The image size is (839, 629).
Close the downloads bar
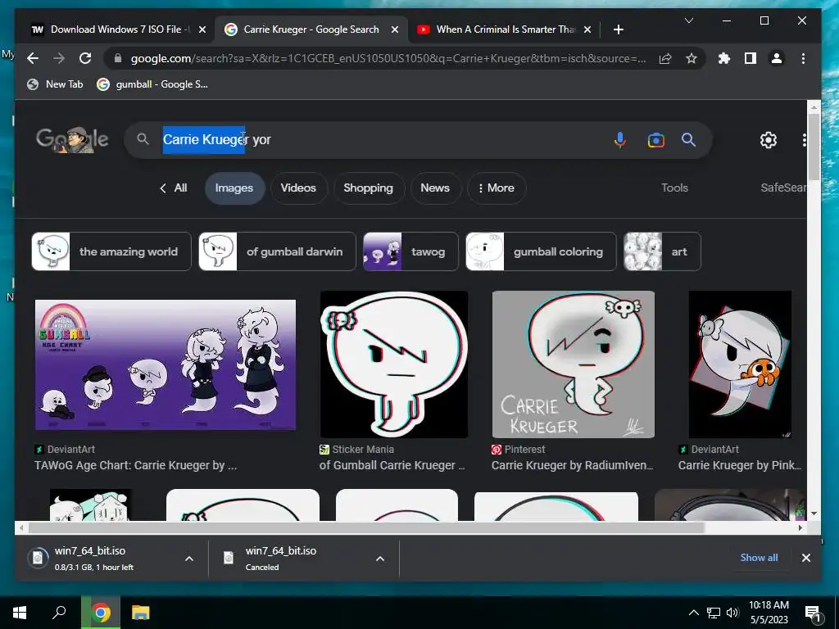pyautogui.click(x=806, y=557)
